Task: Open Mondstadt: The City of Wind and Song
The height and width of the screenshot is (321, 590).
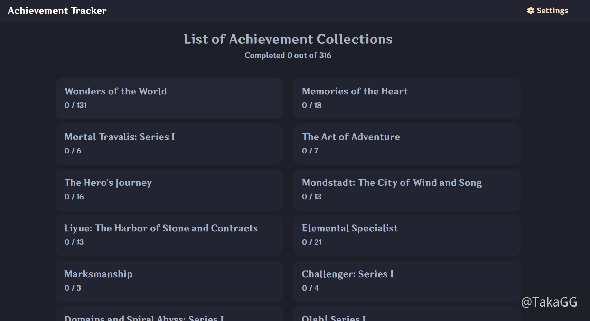Action: click(x=406, y=190)
